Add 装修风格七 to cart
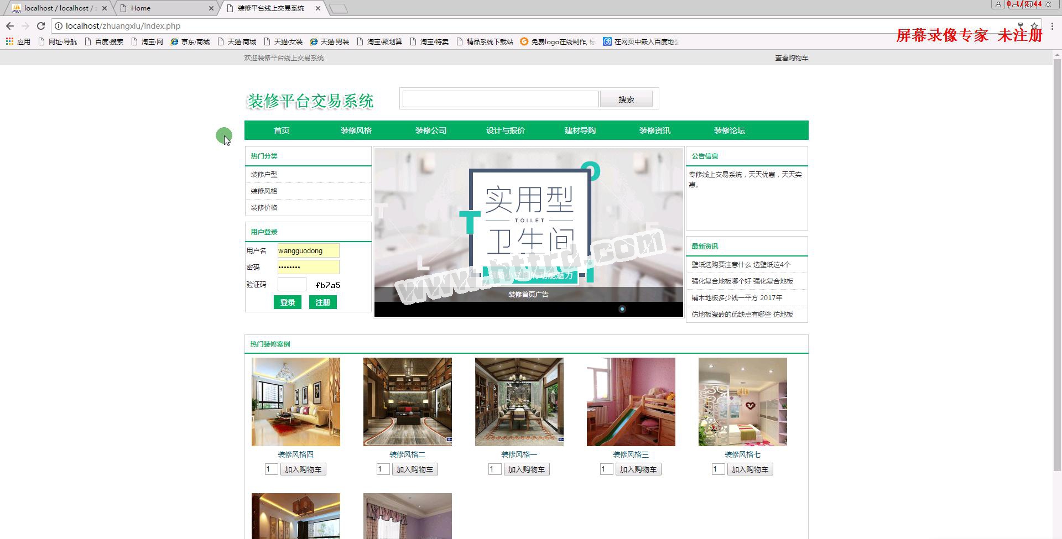The width and height of the screenshot is (1062, 539). (x=750, y=469)
